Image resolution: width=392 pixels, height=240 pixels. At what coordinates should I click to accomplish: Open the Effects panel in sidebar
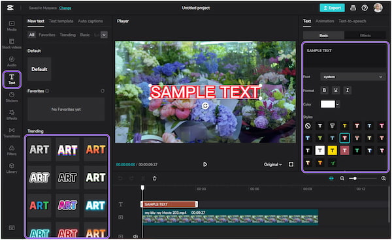(x=12, y=115)
